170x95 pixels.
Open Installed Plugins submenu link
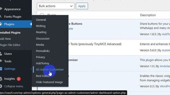[10, 32]
